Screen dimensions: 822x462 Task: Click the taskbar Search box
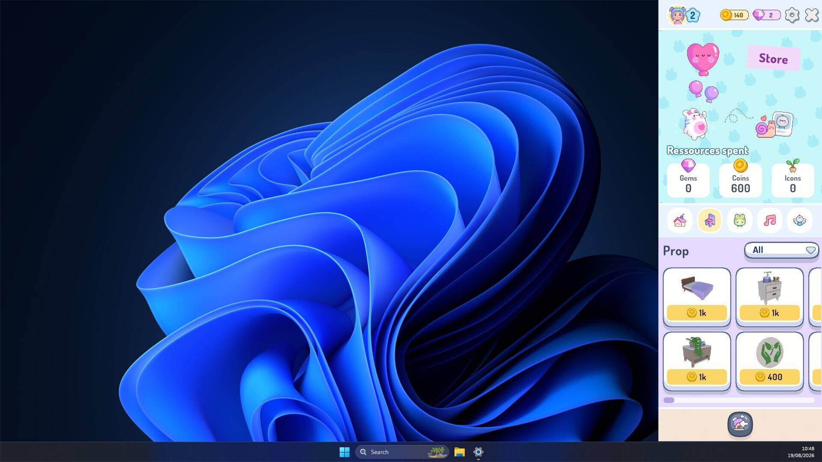pos(402,452)
